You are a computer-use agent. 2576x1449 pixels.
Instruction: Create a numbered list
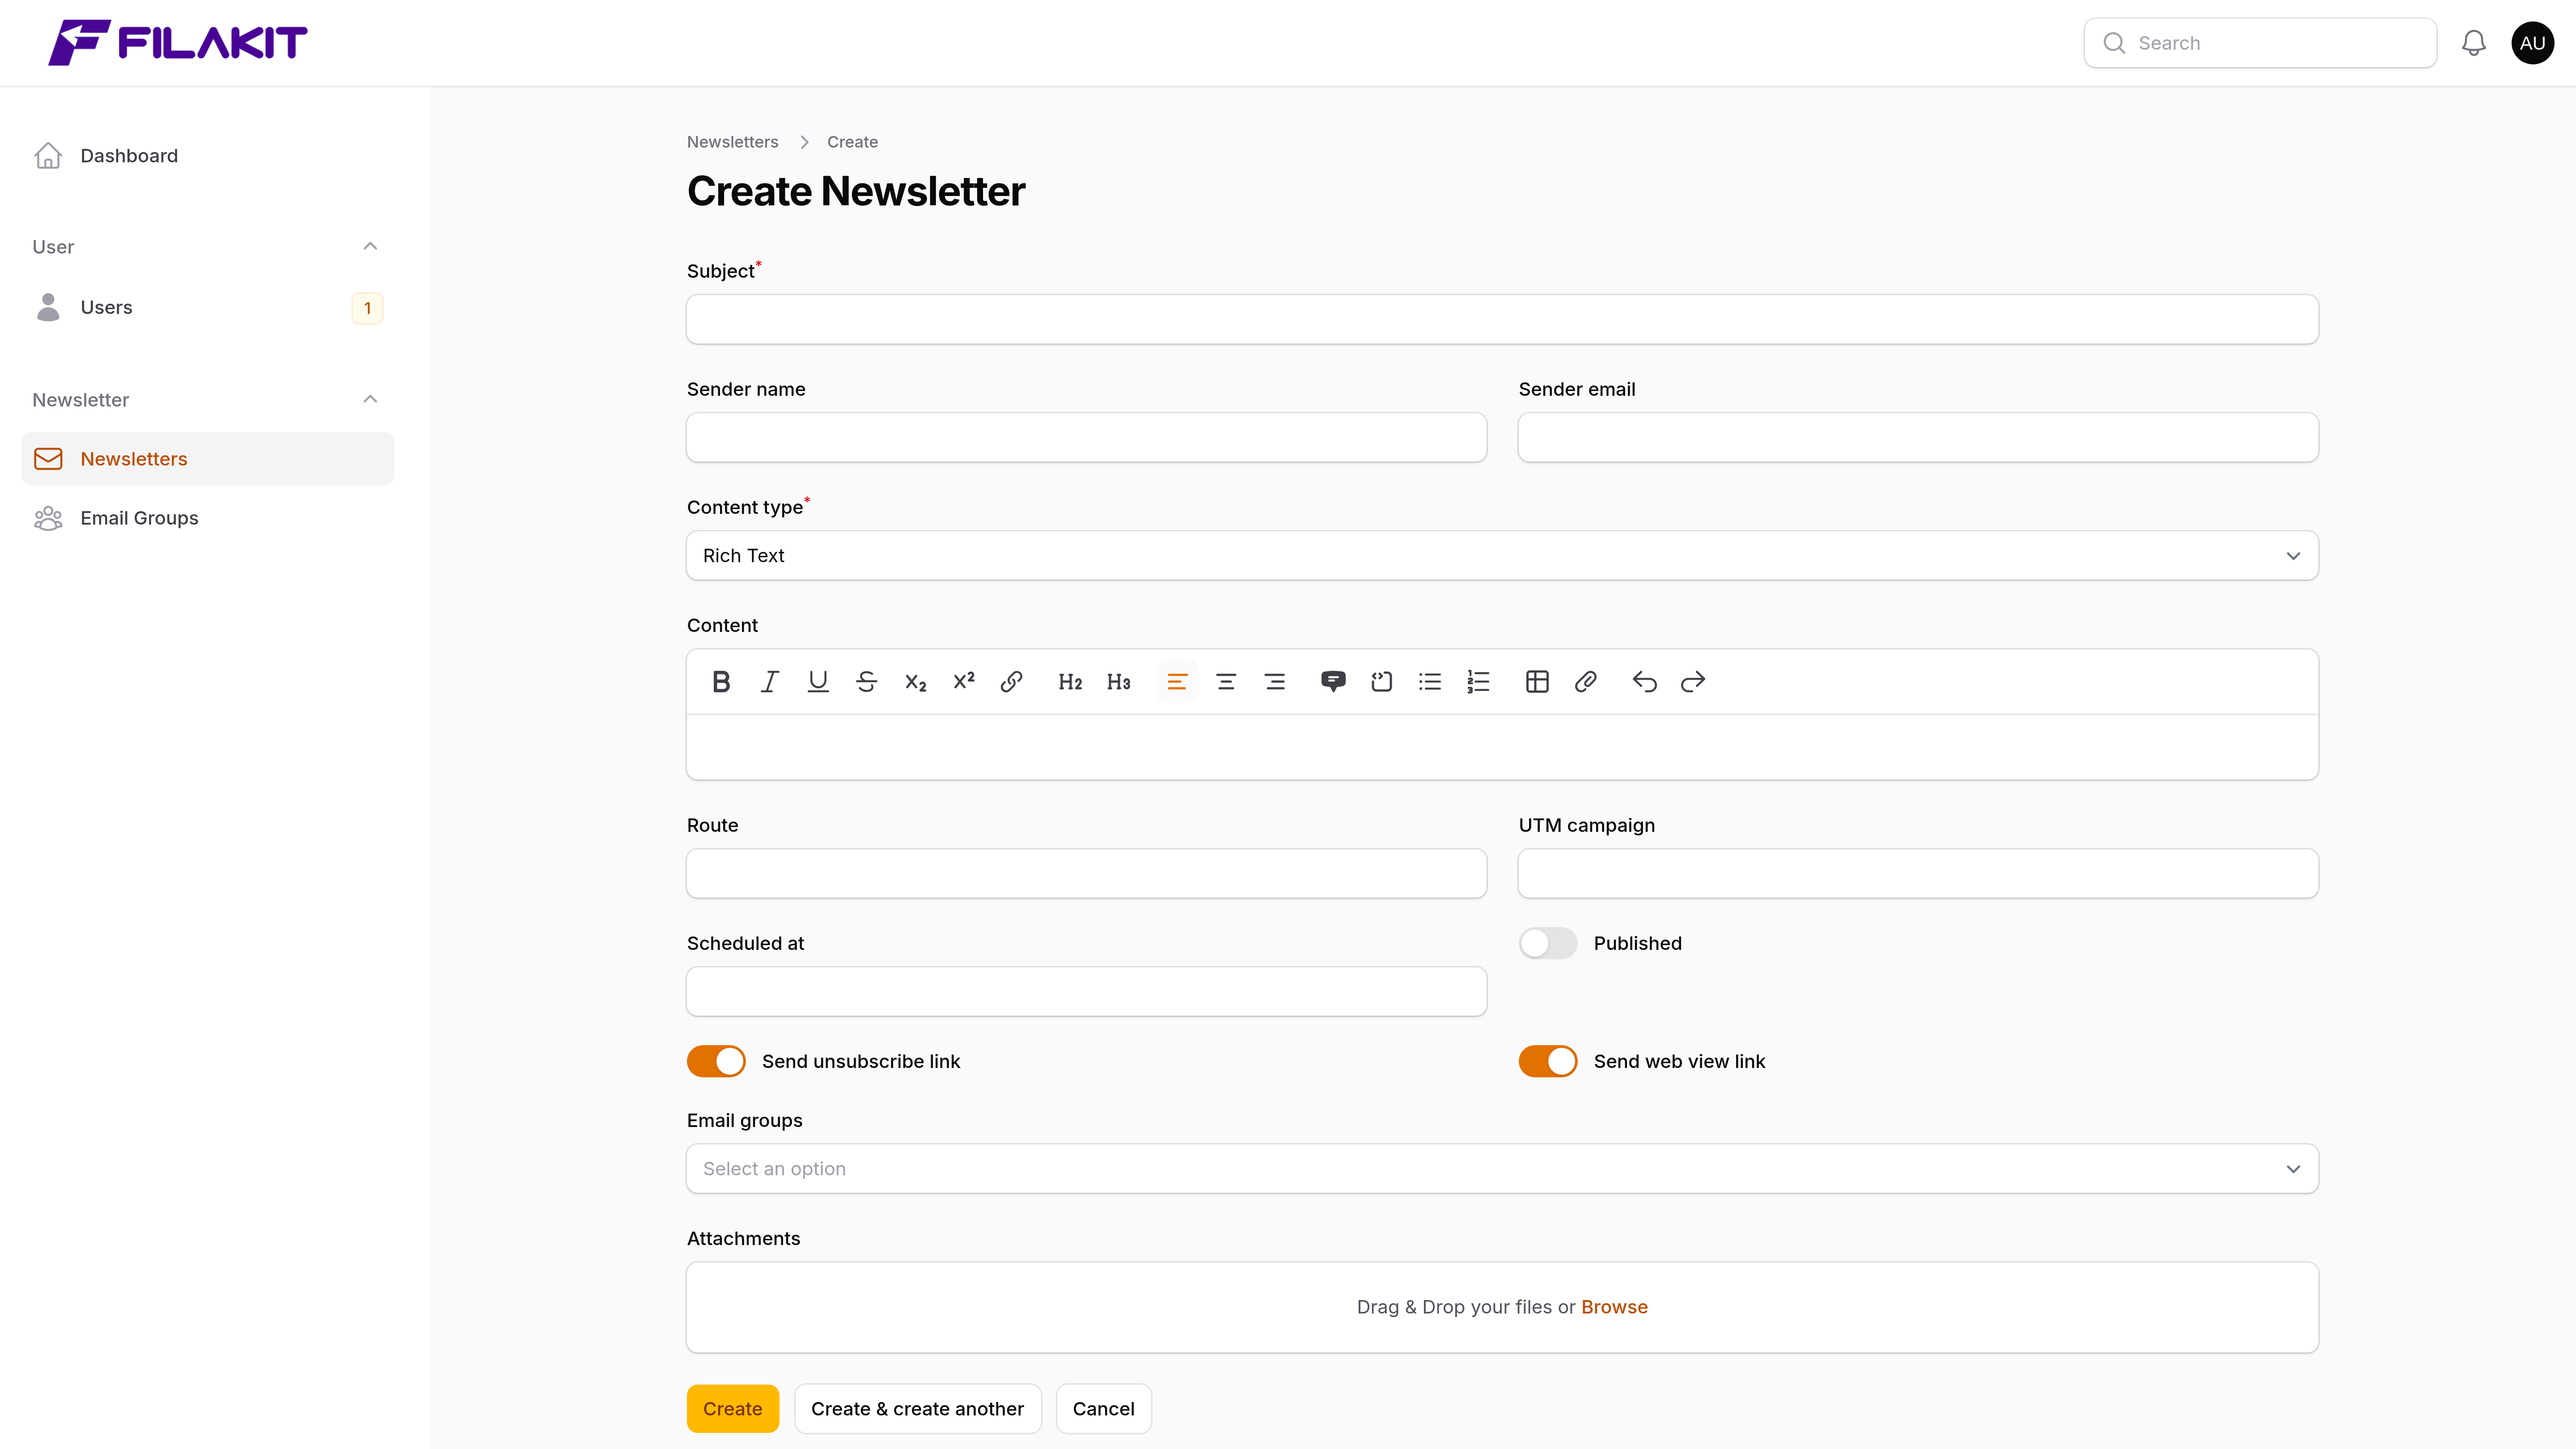[1478, 682]
